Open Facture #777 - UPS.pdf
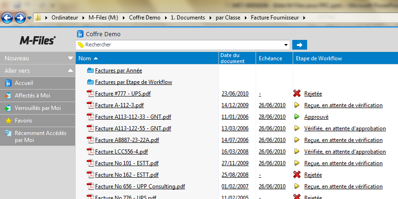Image resolution: width=398 pixels, height=199 pixels. [123, 94]
